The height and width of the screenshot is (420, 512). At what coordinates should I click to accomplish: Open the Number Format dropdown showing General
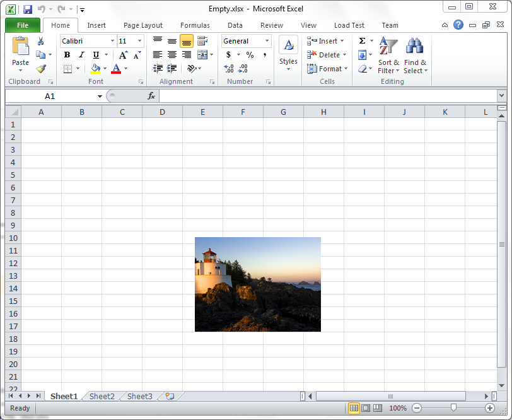[x=245, y=40]
